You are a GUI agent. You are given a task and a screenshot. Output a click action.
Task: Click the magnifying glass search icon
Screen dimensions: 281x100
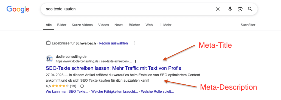point(250,9)
